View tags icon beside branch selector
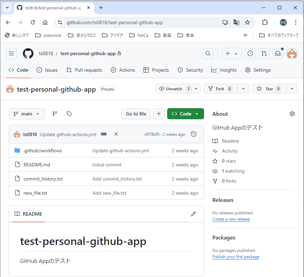This screenshot has width=304, height=277. pos(69,114)
